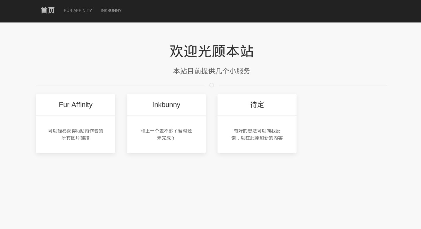This screenshot has width=421, height=229.
Task: Select the Inkbunny card title
Action: pos(166,105)
